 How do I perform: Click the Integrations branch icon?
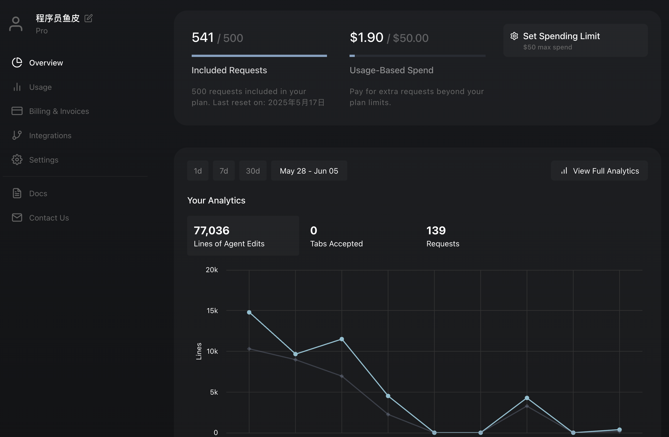pyautogui.click(x=17, y=135)
